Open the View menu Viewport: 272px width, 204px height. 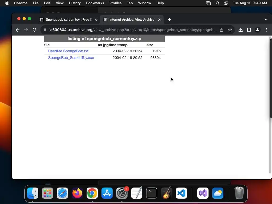[59, 3]
